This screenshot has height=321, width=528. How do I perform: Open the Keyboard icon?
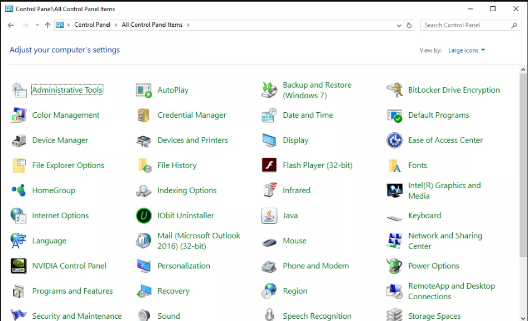click(x=394, y=218)
